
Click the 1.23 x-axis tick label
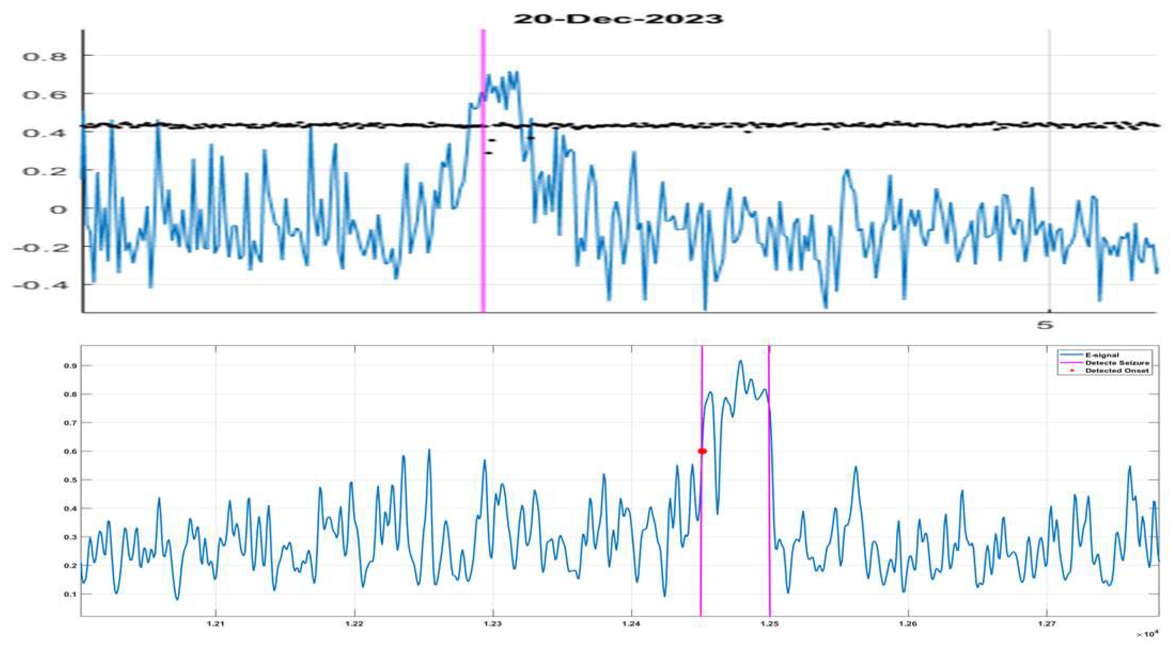click(x=493, y=623)
